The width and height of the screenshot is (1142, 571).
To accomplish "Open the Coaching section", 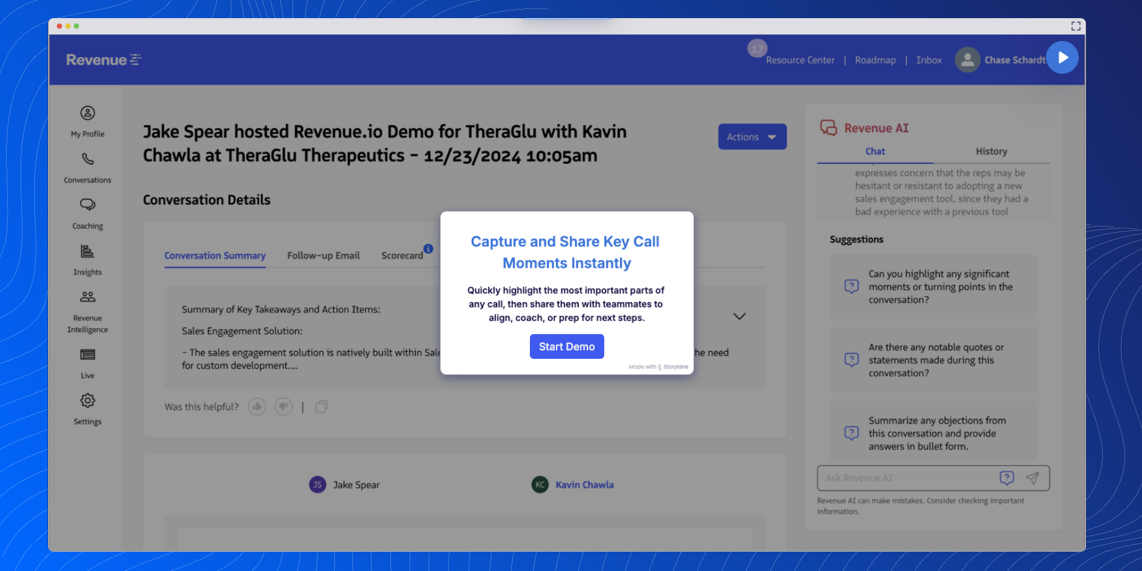I will pos(88,214).
